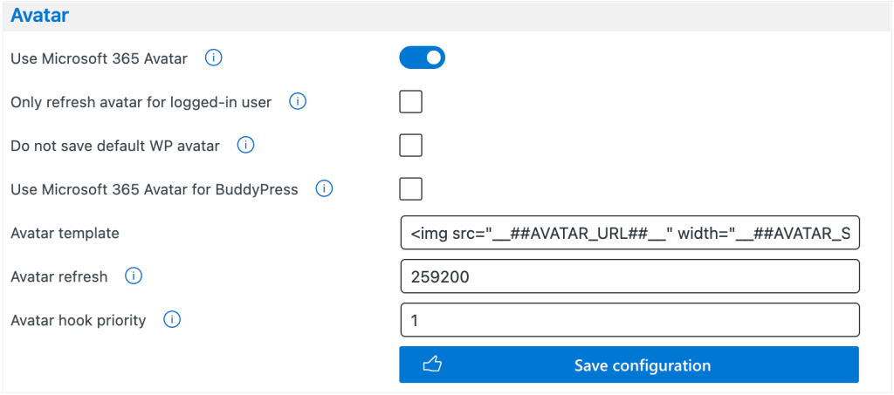Click into the Avatar template text field
This screenshot has width=894, height=395.
[629, 234]
